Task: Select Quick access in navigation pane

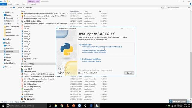Action: click(x=9, y=12)
